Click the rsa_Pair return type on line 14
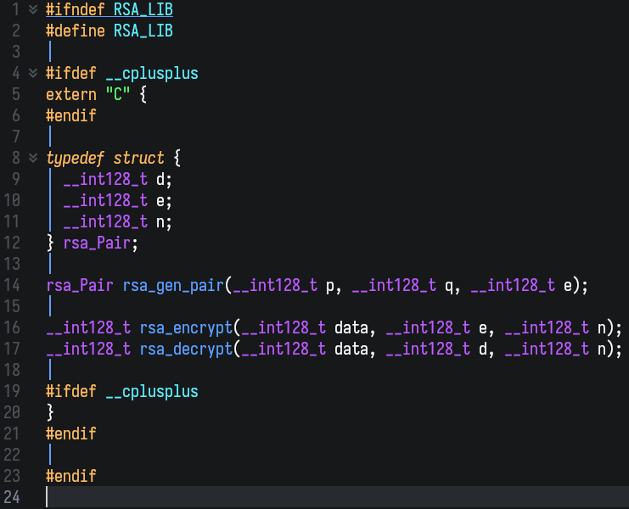Screen dimensions: 629x509 [80, 286]
